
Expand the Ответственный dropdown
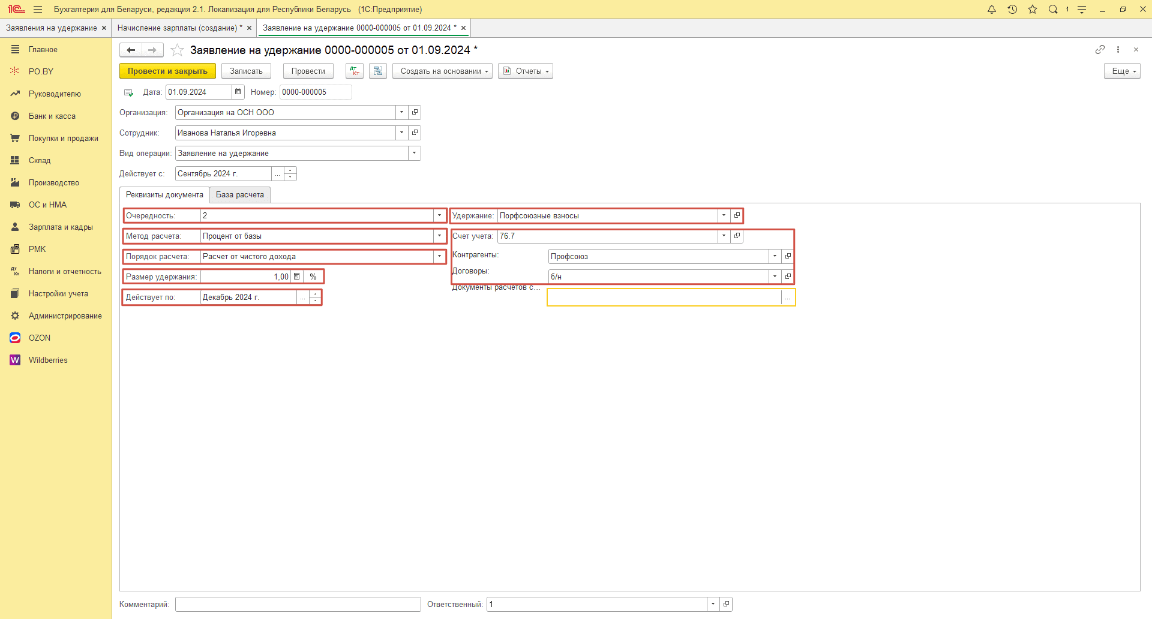[713, 604]
